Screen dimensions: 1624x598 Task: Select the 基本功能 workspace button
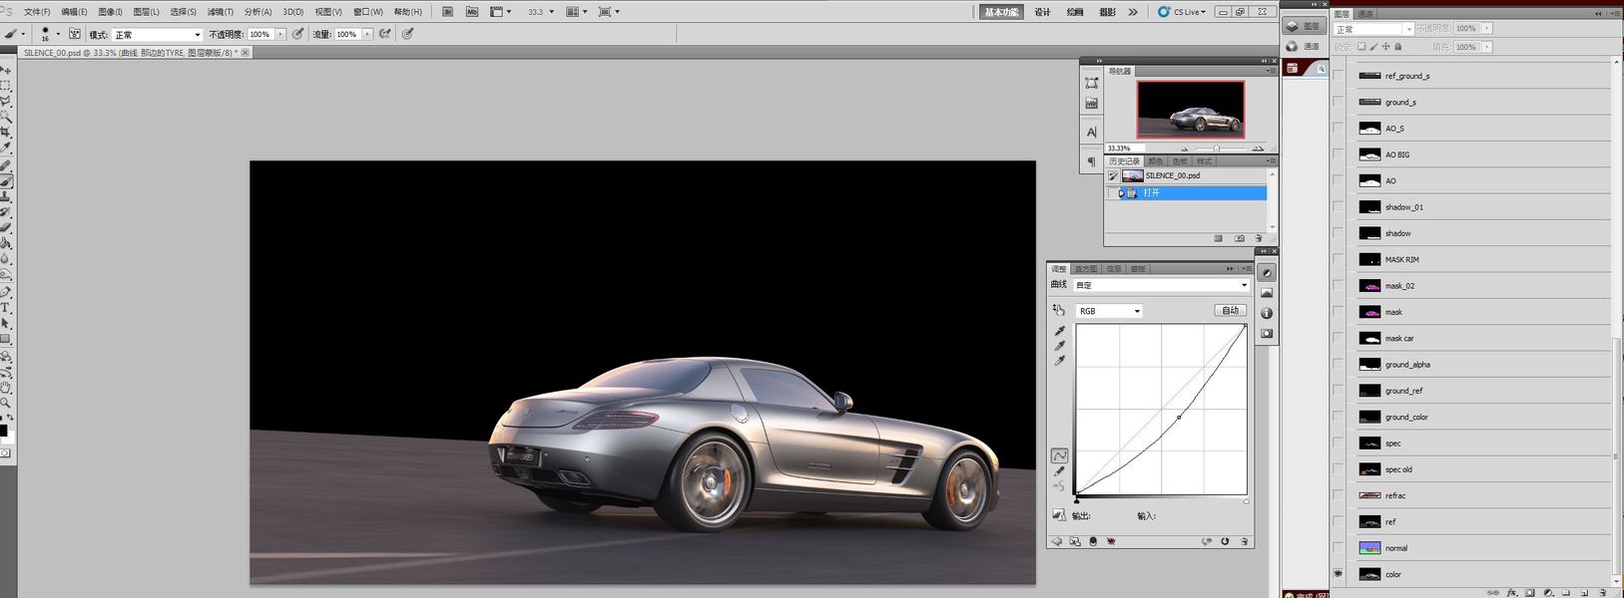click(1001, 12)
